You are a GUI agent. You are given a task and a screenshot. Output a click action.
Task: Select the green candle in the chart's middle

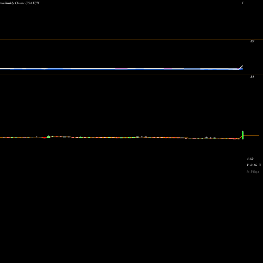coord(137,137)
